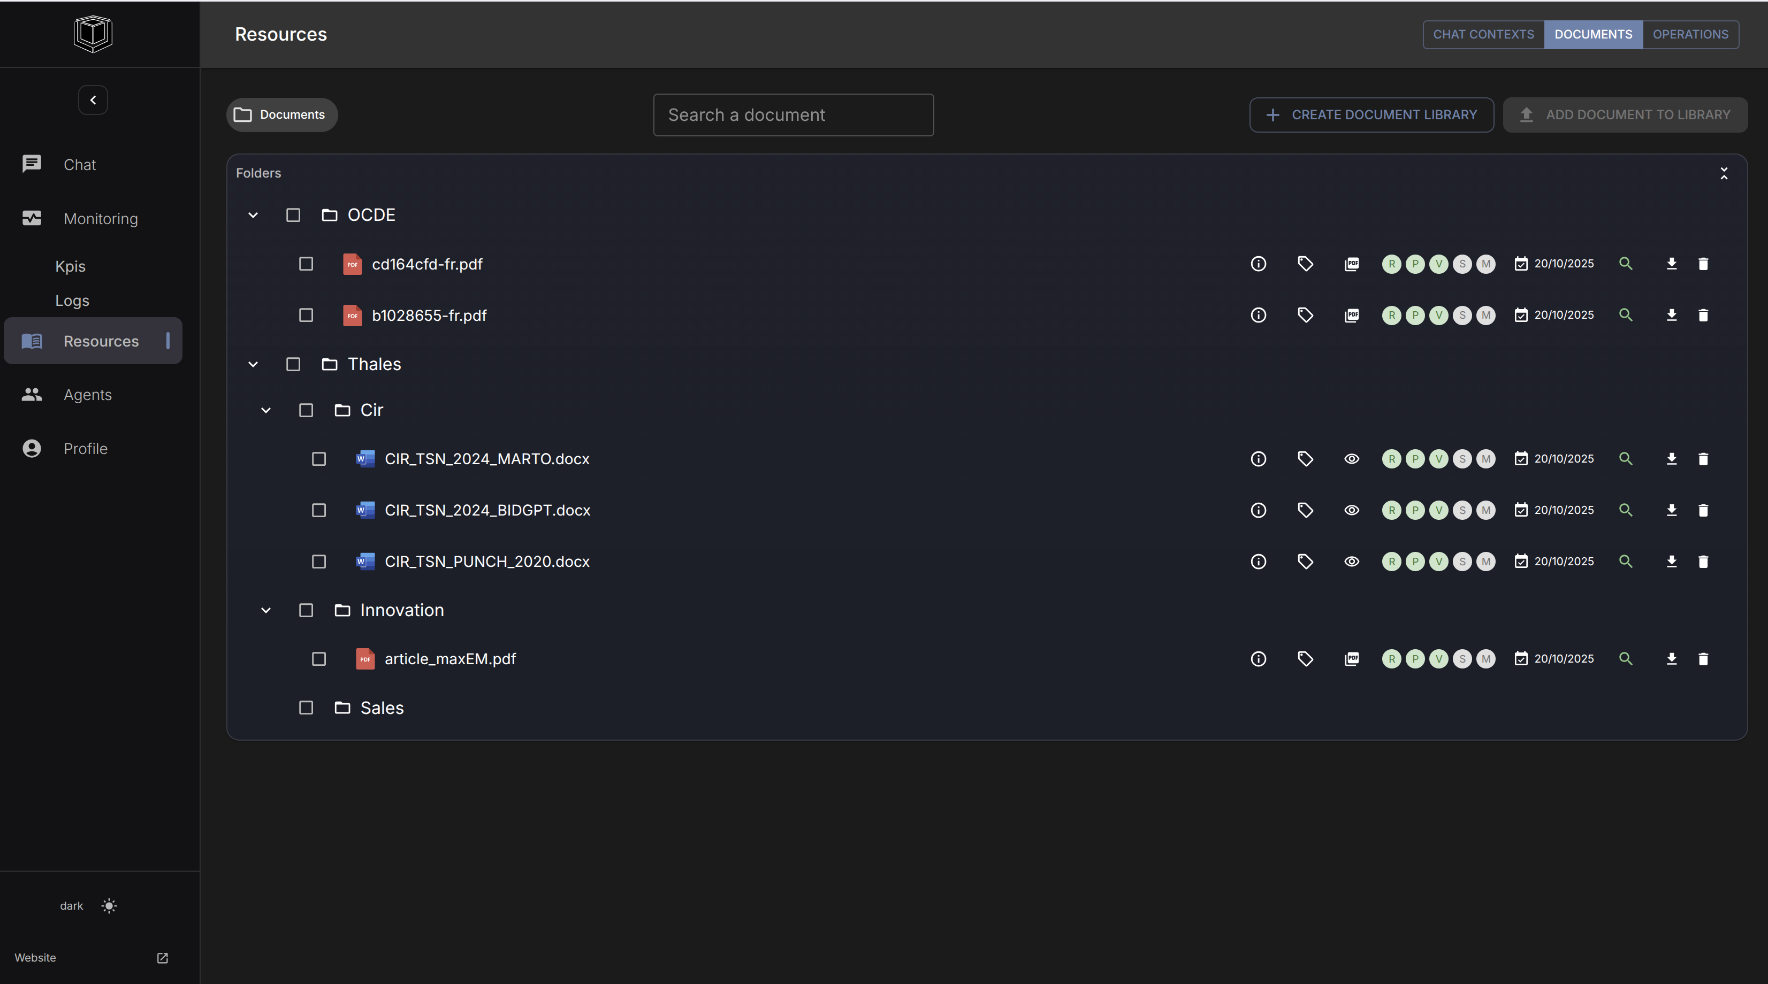Tick the Sales folder checkbox
Screen dimensions: 1768x984
[x=306, y=708]
